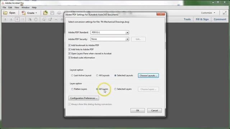Open the Comment pane tab

pyautogui.click(x=220, y=19)
